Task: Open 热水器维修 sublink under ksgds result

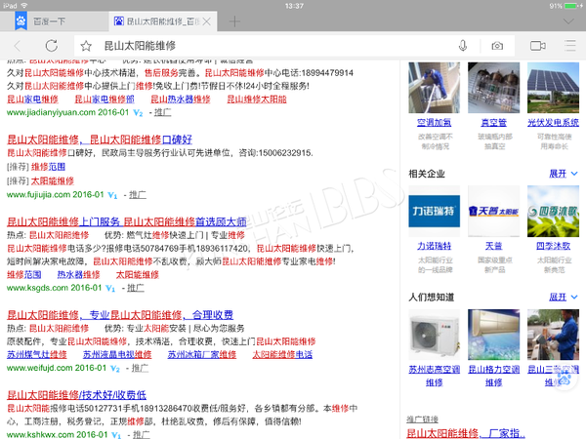Action: point(78,275)
